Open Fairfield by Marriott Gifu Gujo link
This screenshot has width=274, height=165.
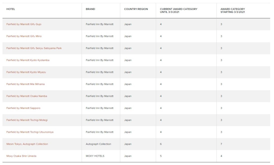pyautogui.click(x=24, y=24)
